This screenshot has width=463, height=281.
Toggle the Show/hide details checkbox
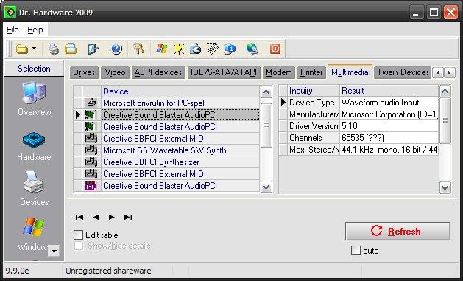point(79,246)
